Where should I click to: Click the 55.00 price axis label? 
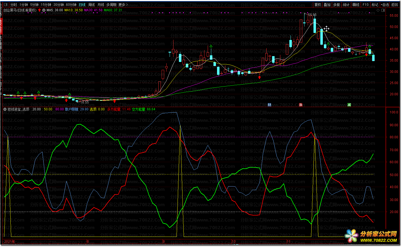coord(394,16)
